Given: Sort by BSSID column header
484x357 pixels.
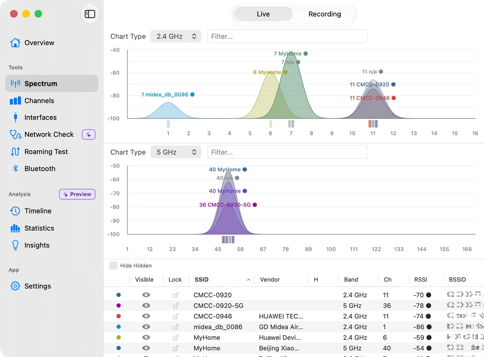Looking at the screenshot, I should click(457, 280).
